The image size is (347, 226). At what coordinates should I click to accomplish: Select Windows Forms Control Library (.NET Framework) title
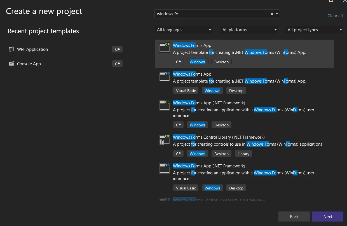coord(219,137)
